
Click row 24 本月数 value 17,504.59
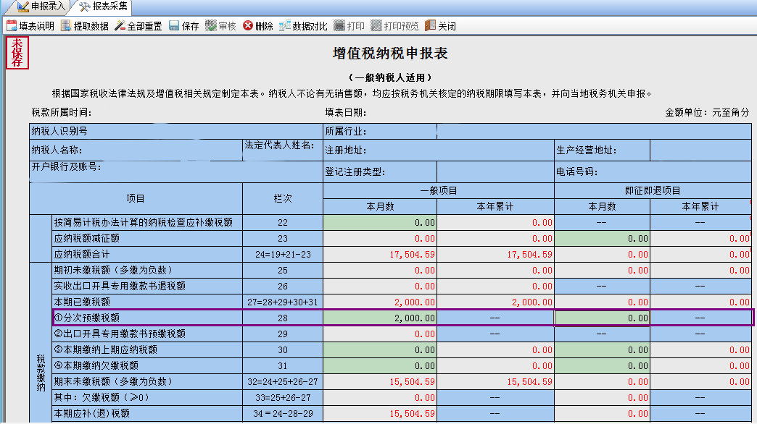coord(413,255)
